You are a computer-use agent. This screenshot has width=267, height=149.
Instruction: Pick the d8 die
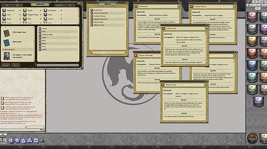click(30, 140)
